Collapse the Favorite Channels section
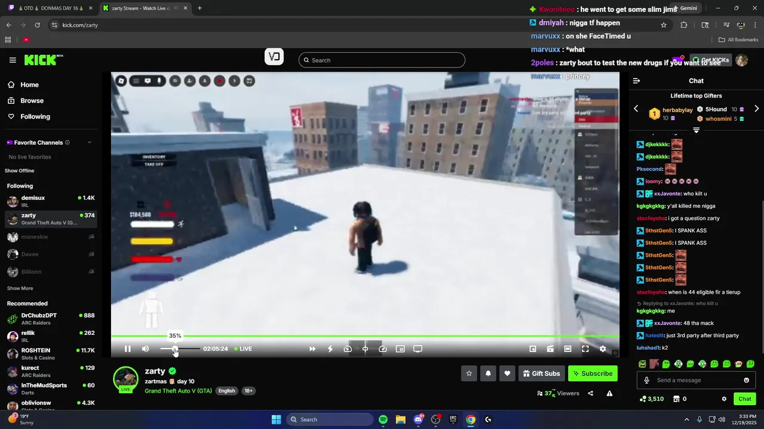764x429 pixels. 90,142
